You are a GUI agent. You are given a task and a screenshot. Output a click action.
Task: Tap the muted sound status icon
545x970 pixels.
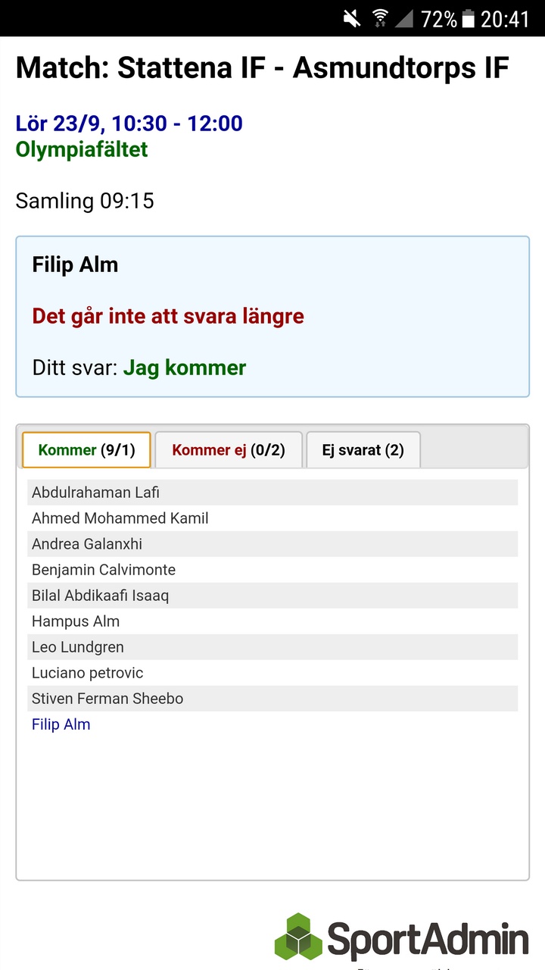pyautogui.click(x=352, y=18)
